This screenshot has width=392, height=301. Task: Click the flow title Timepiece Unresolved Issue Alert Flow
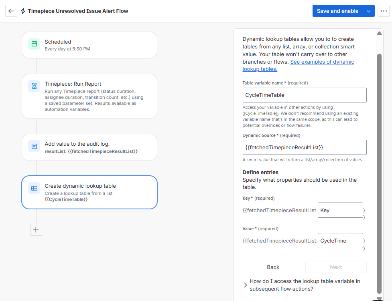click(78, 11)
